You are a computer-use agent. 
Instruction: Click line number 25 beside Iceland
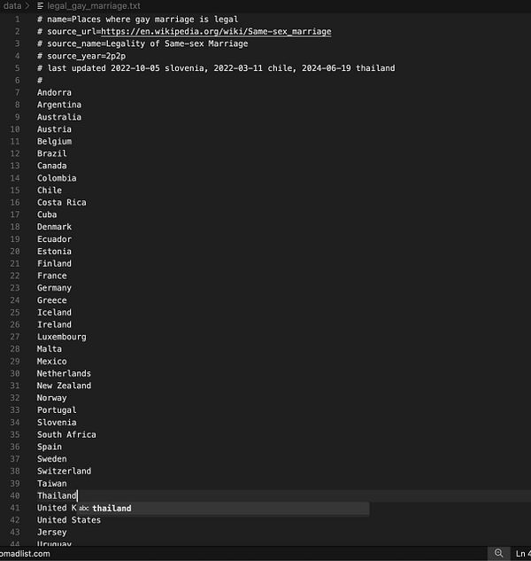tap(15, 313)
